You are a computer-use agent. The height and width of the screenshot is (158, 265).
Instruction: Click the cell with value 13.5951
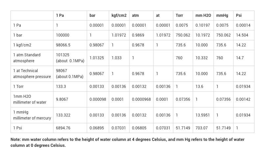pyautogui.click(x=203, y=115)
